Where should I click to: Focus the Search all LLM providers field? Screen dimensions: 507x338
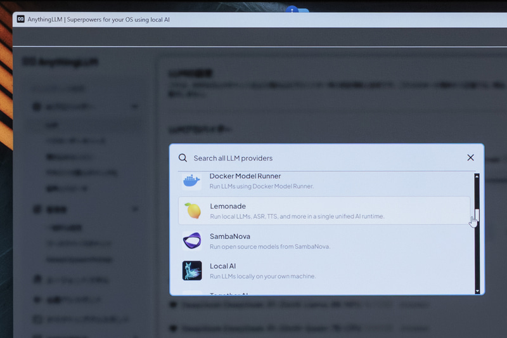tap(326, 158)
